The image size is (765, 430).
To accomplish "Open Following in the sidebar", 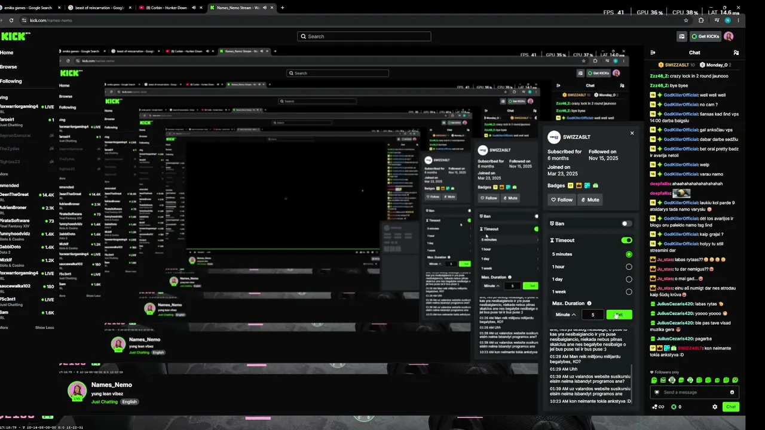I will coord(11,81).
